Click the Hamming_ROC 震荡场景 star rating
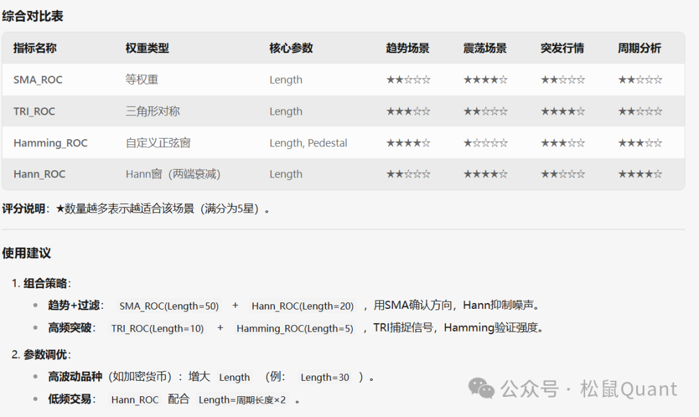Image resolution: width=699 pixels, height=417 pixels. click(485, 142)
